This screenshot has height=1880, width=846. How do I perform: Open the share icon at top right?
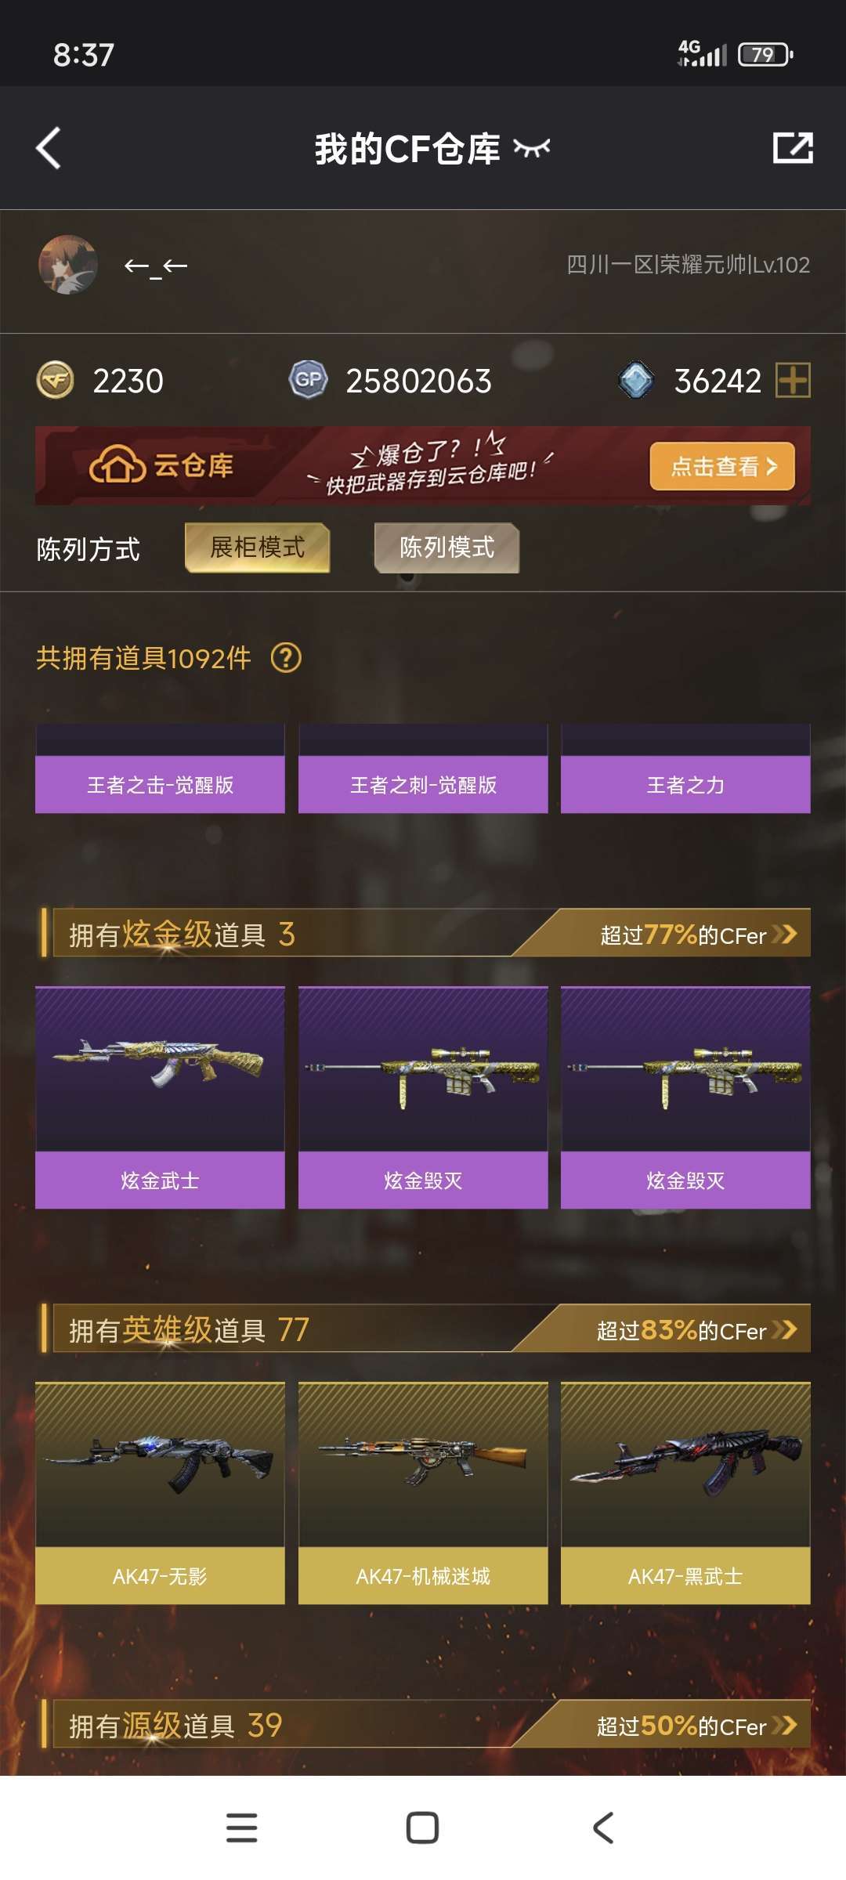[x=793, y=147]
